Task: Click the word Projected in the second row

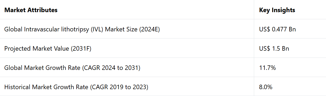Action: [x=17, y=49]
